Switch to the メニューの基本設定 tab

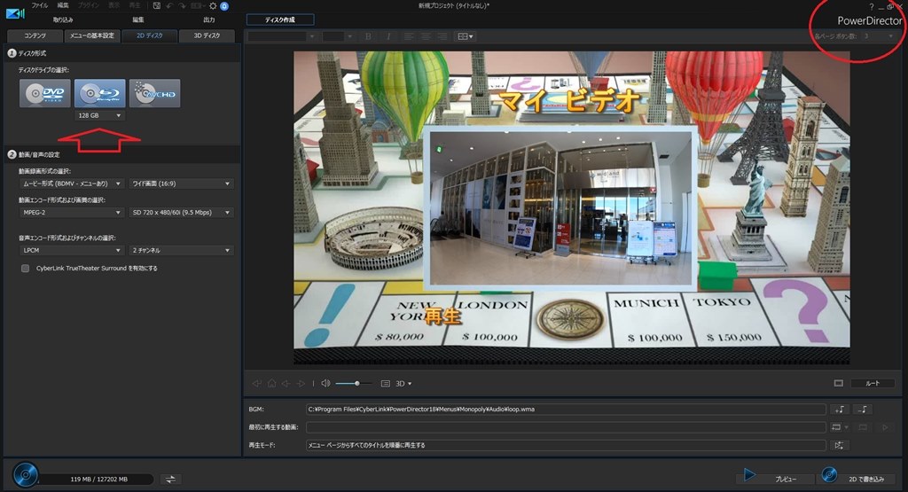point(92,35)
